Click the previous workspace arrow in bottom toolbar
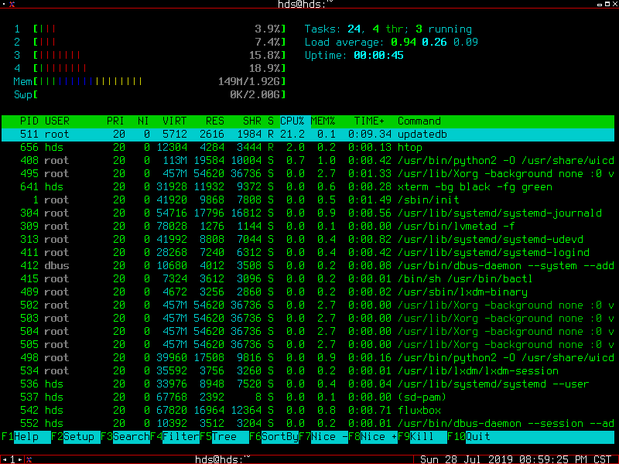This screenshot has width=619, height=464. (x=5, y=459)
